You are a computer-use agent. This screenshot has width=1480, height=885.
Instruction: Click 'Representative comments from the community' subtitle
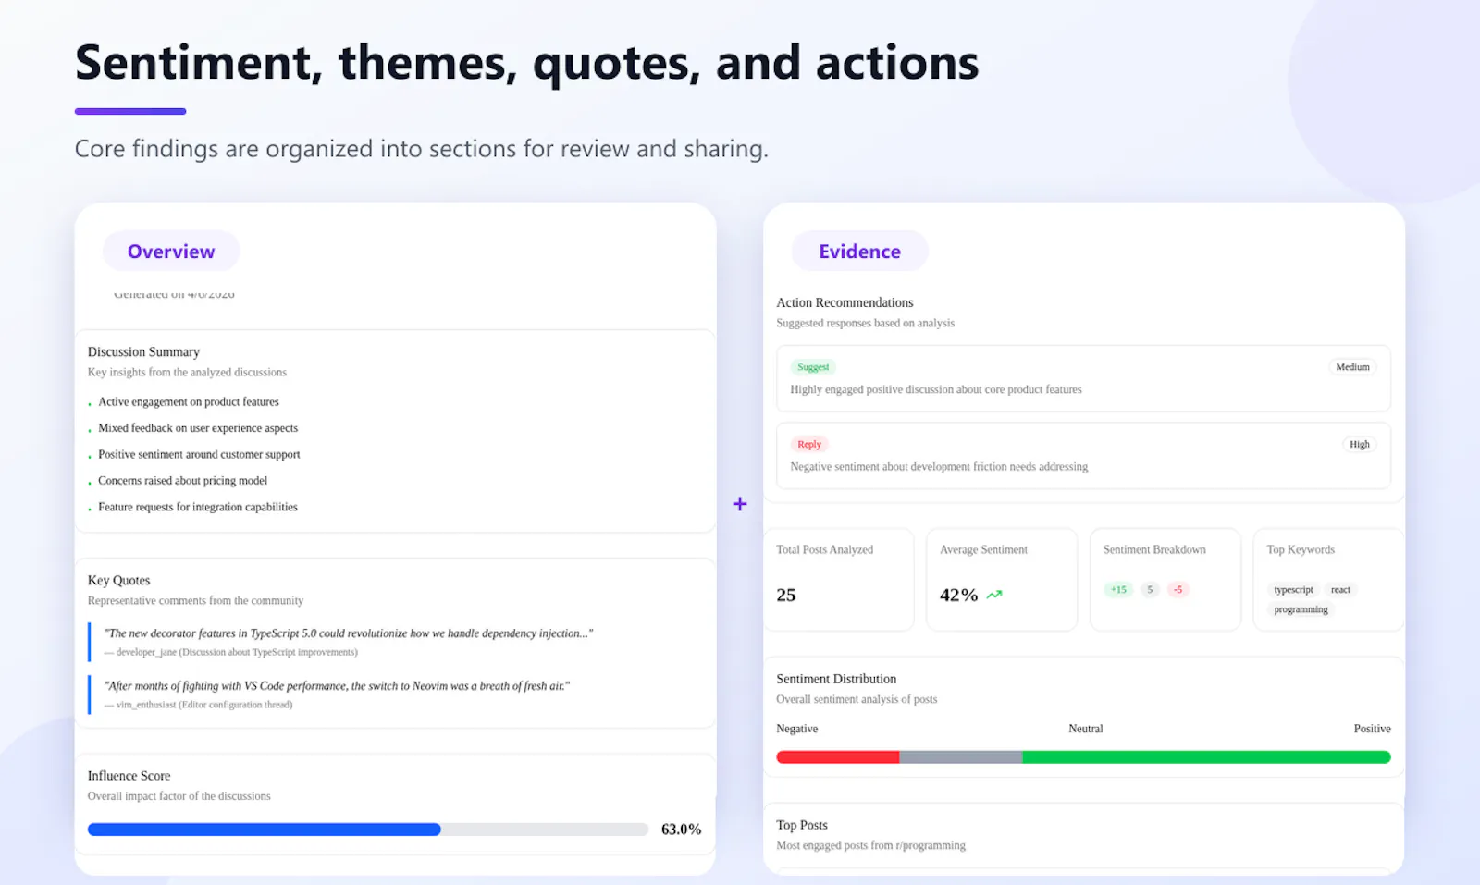coord(195,600)
